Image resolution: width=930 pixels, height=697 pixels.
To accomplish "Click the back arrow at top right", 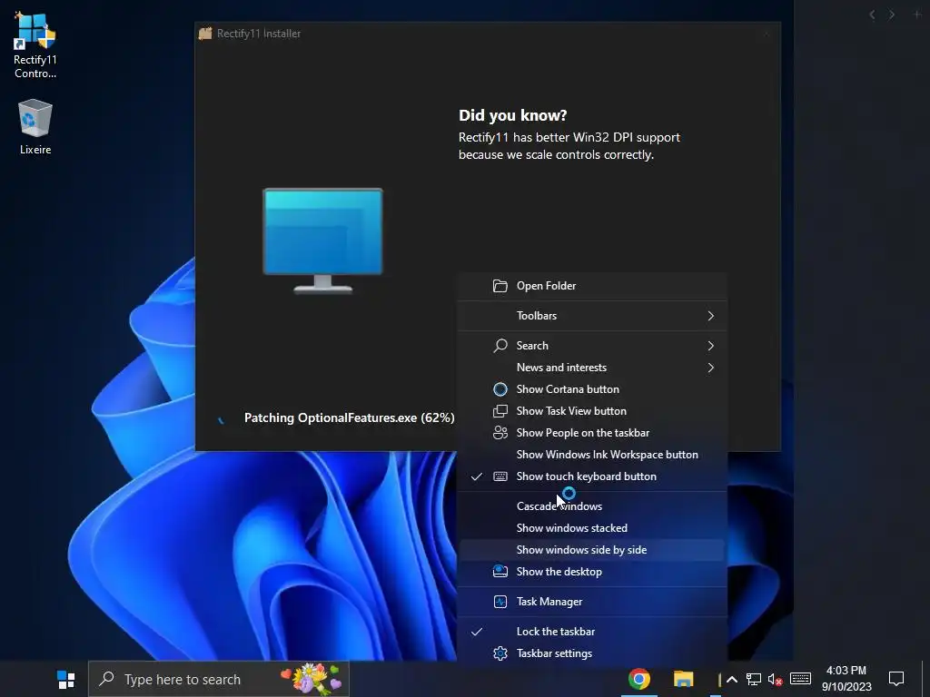I will (872, 15).
